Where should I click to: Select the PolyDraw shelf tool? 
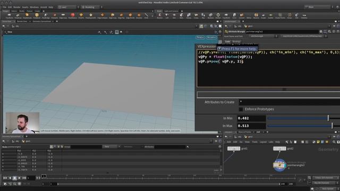click(18, 16)
